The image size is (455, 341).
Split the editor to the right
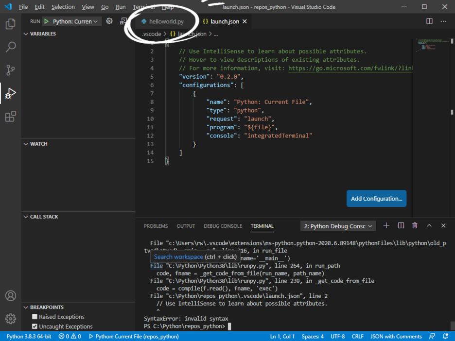(x=429, y=21)
